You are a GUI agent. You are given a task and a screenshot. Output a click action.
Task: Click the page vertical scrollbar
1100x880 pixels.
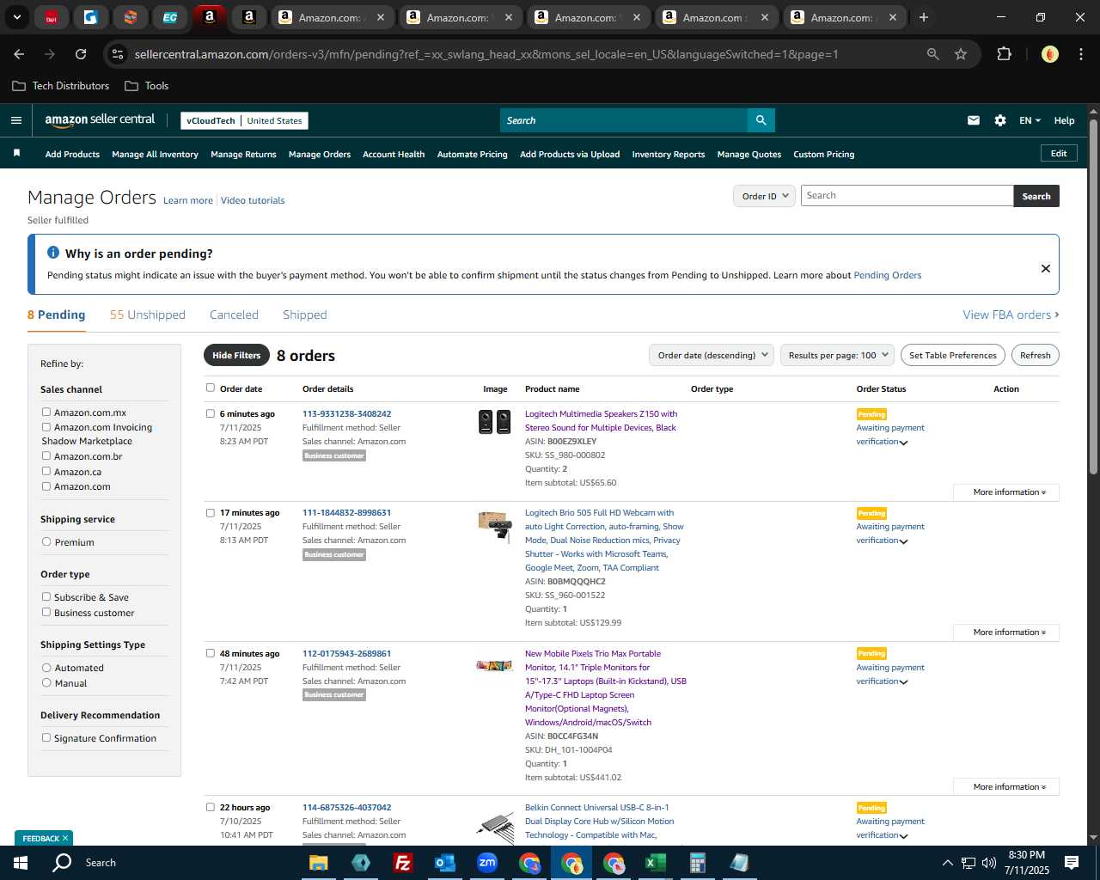(1093, 296)
